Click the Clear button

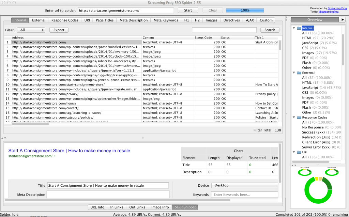click(213, 11)
